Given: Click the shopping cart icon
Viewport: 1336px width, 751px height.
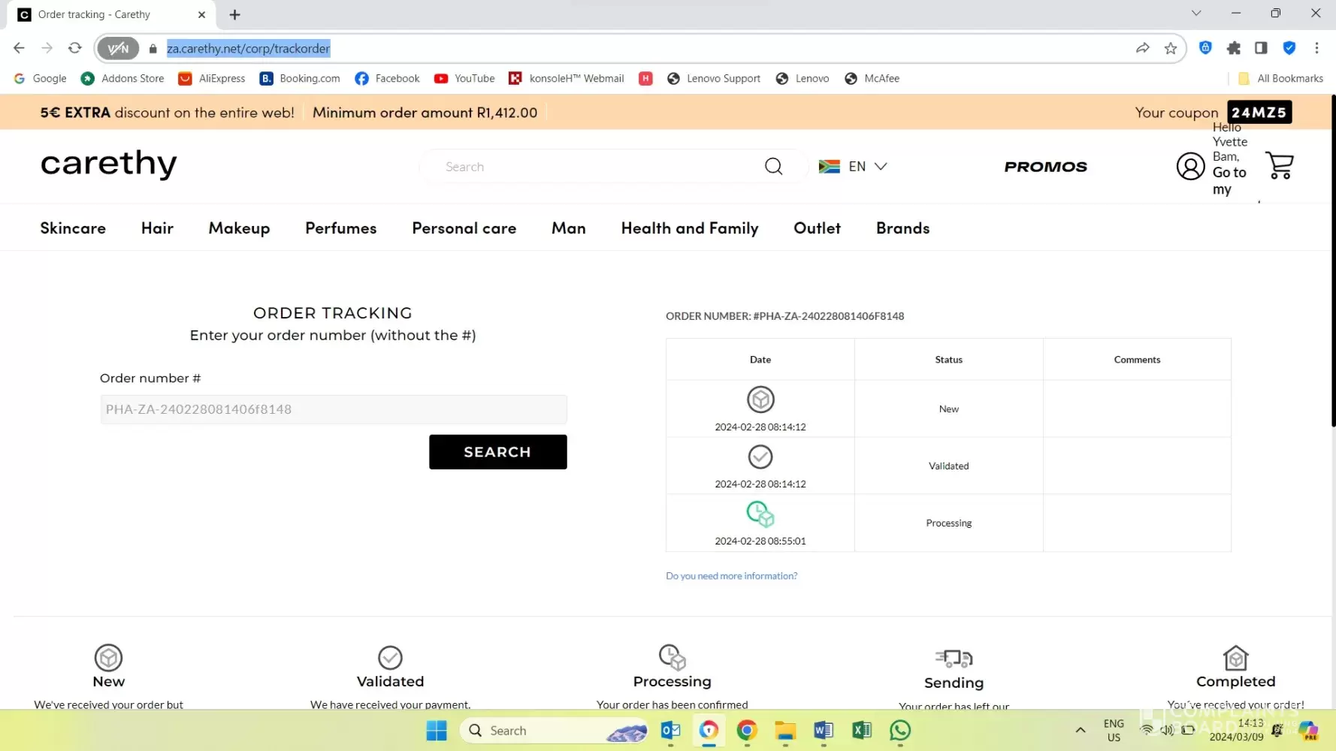Looking at the screenshot, I should pyautogui.click(x=1279, y=166).
